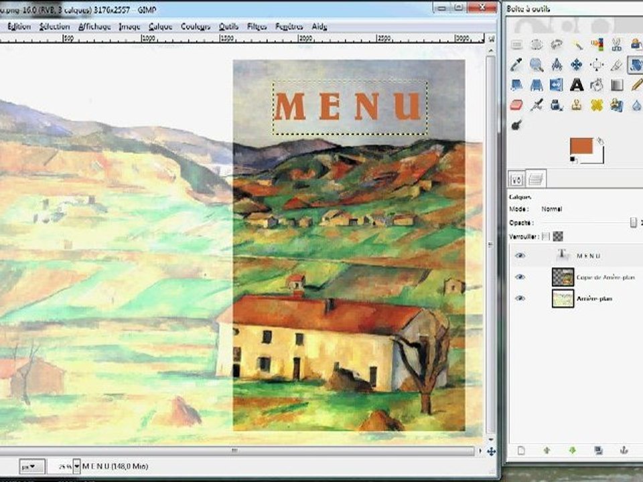Switch to the Tool Options tab

(x=516, y=179)
